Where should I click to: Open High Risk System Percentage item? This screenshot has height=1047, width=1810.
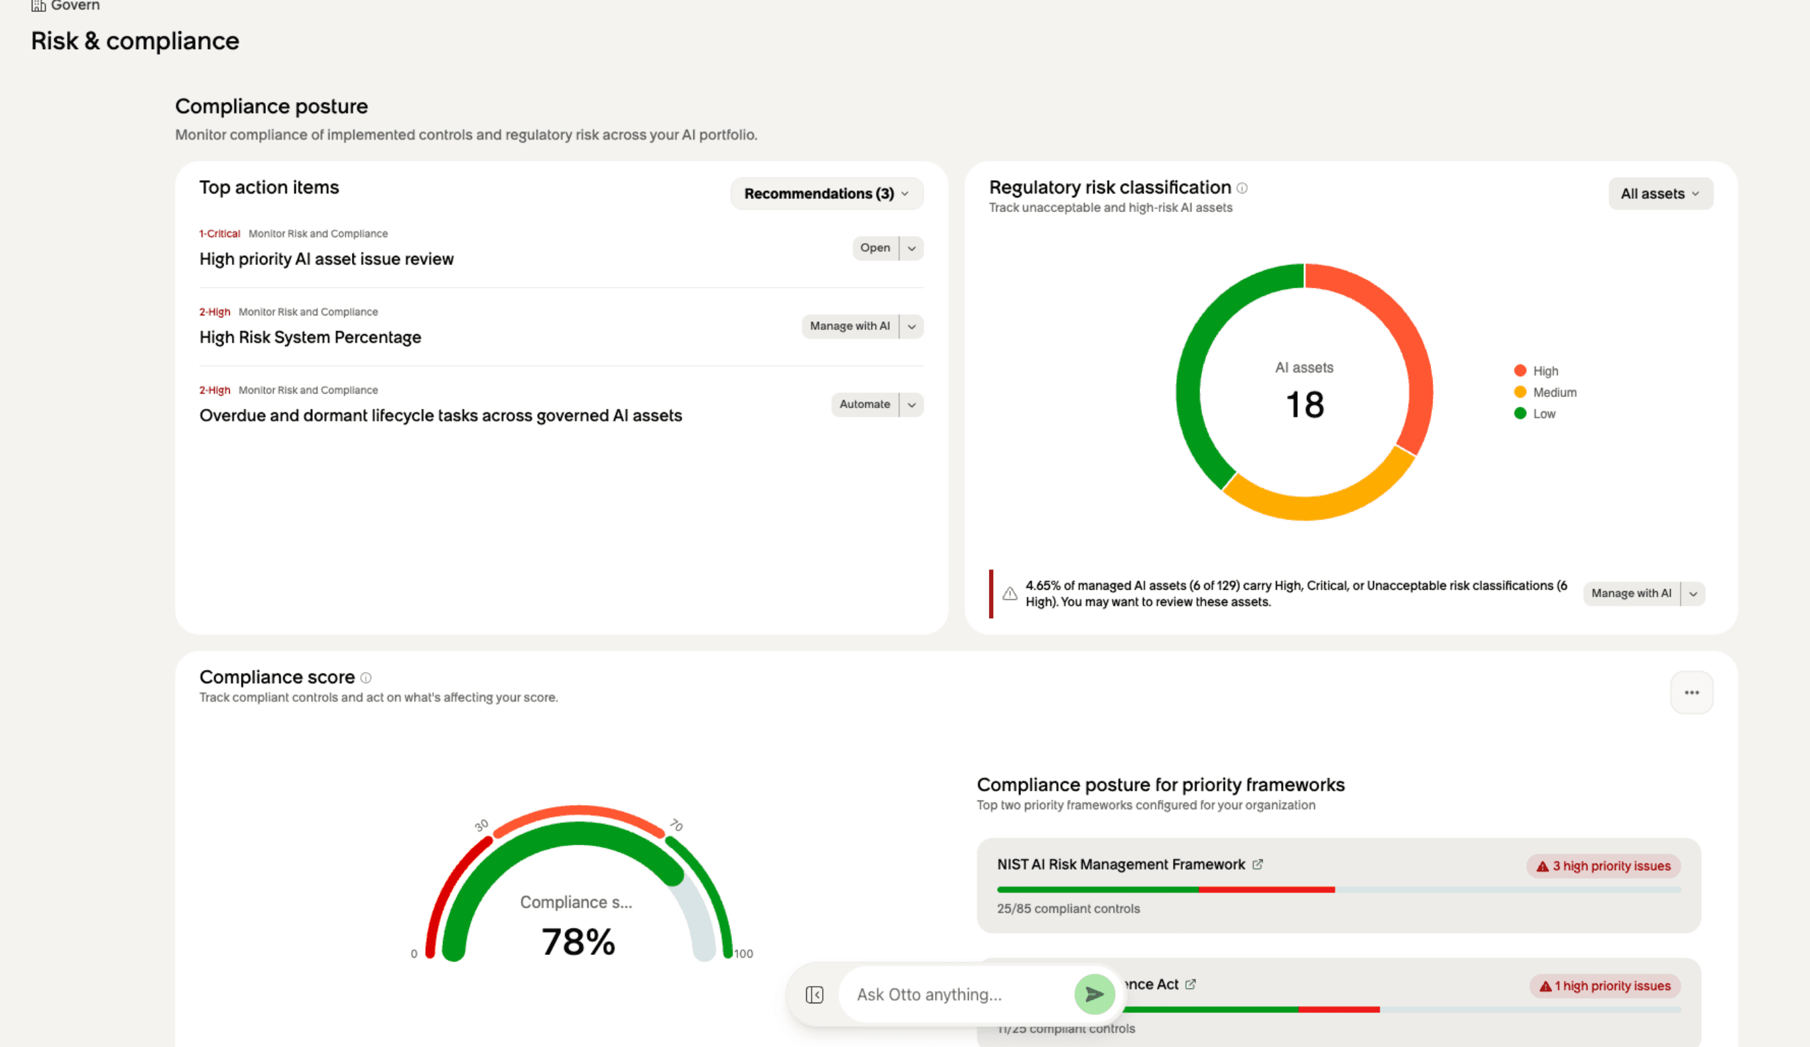(x=310, y=337)
